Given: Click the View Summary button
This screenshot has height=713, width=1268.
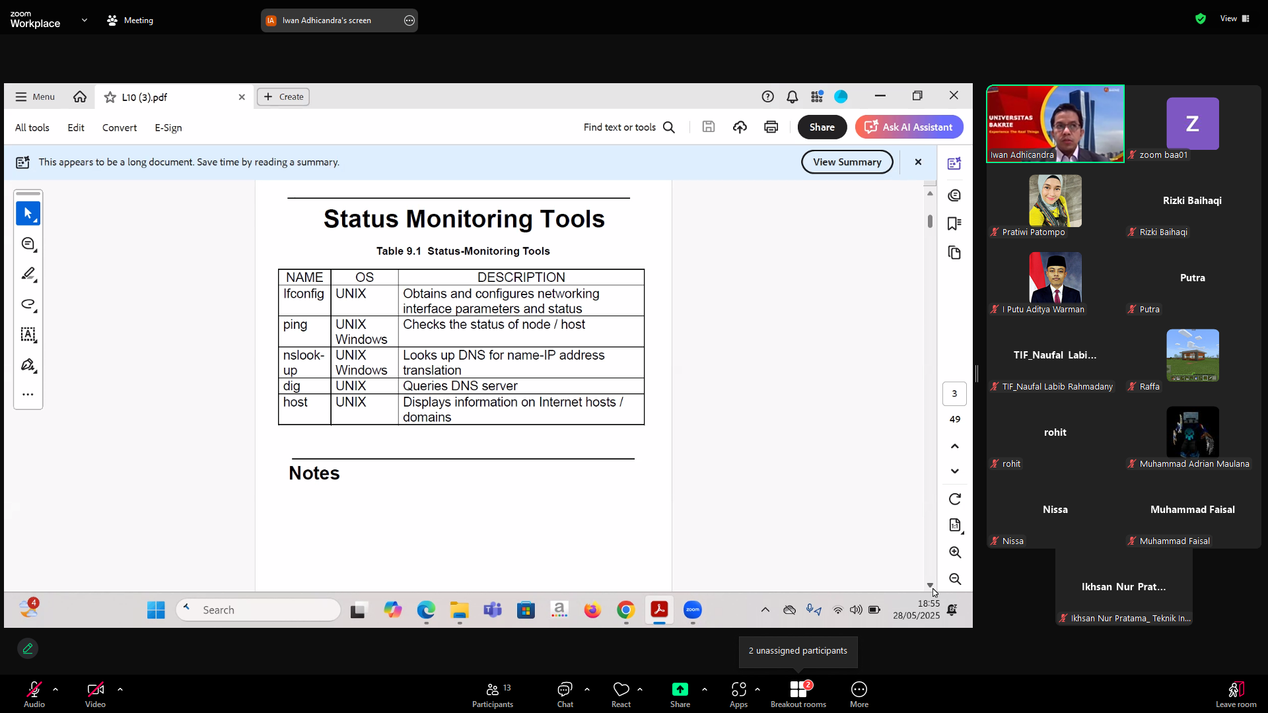Looking at the screenshot, I should [x=847, y=162].
